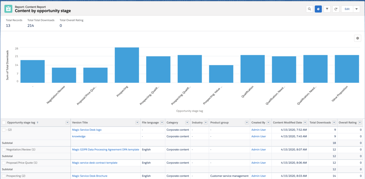Check the Proposal/Price Quote group checkbox
The height and width of the screenshot is (179, 365).
tap(4, 163)
